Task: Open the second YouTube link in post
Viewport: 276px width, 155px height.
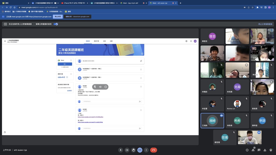Action: click(x=90, y=122)
